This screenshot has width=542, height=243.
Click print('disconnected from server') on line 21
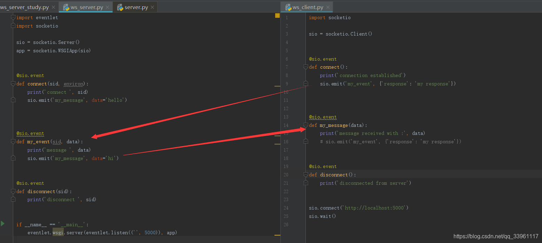click(366, 183)
